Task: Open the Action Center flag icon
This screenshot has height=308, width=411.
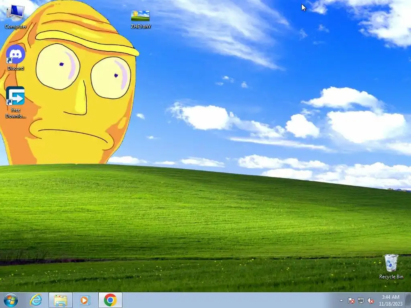Action: tap(351, 300)
